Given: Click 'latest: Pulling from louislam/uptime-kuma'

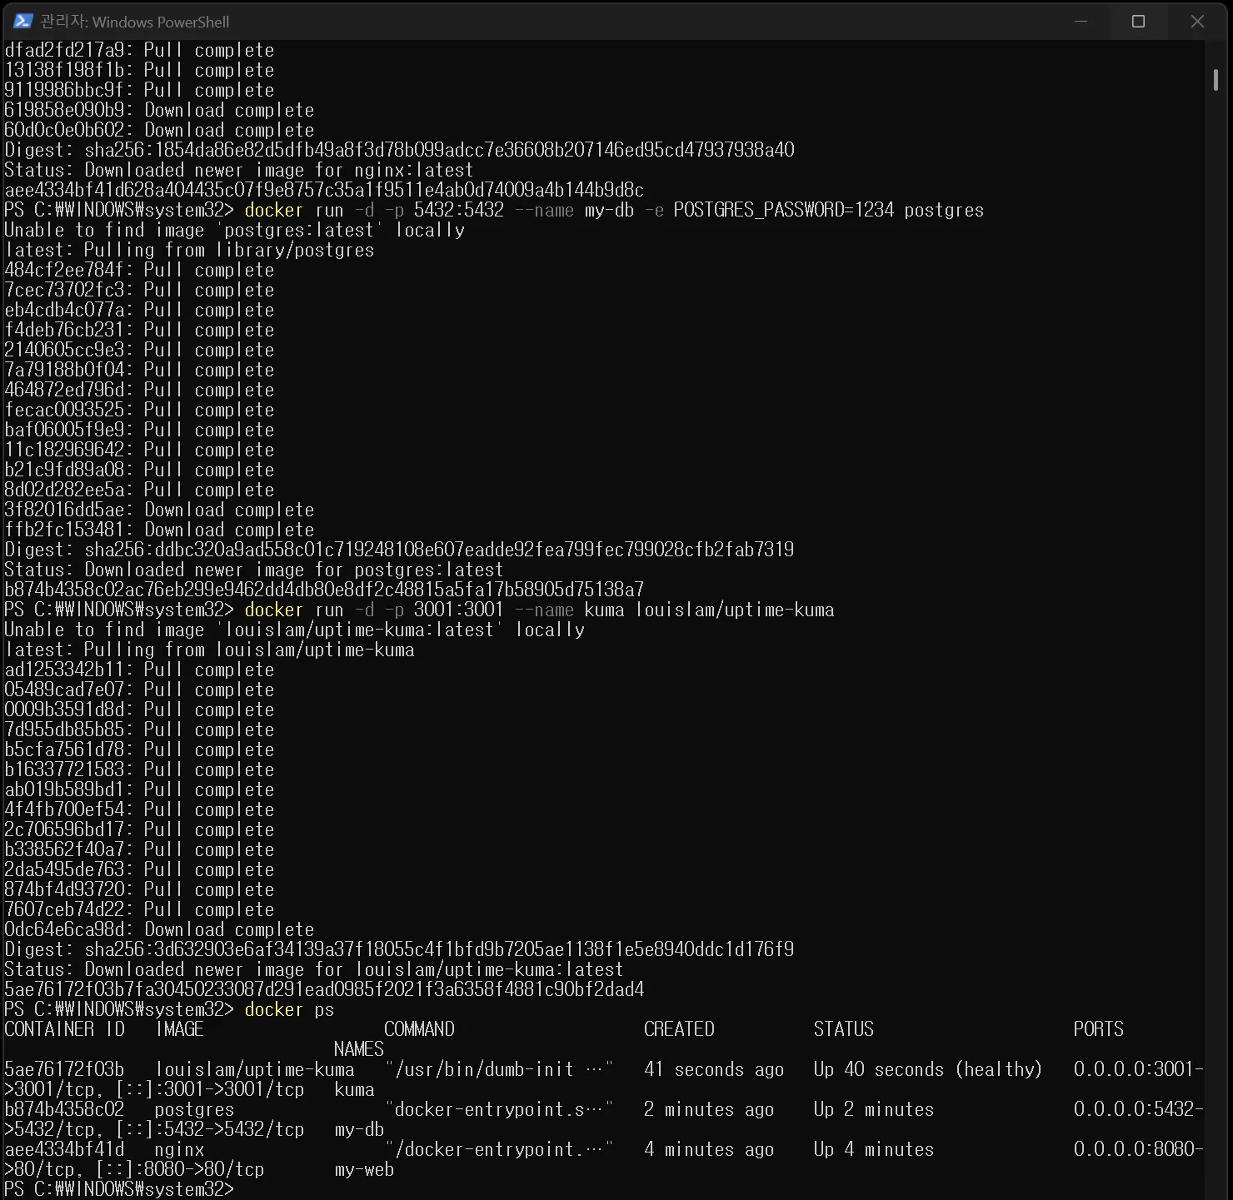Looking at the screenshot, I should [x=209, y=650].
